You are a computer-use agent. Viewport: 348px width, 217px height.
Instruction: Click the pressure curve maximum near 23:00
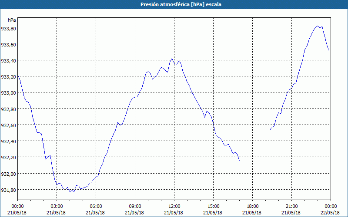tap(318, 26)
